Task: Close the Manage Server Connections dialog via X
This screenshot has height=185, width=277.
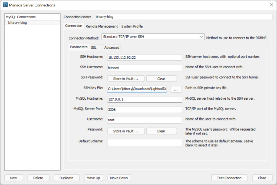Action: pos(271,5)
